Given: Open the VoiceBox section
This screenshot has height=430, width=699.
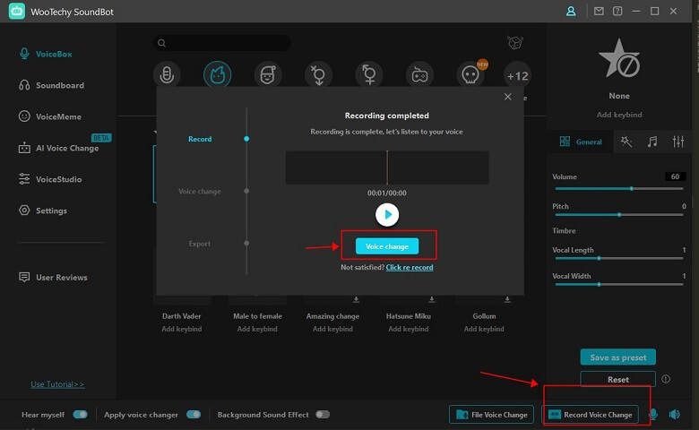Looking at the screenshot, I should click(46, 54).
